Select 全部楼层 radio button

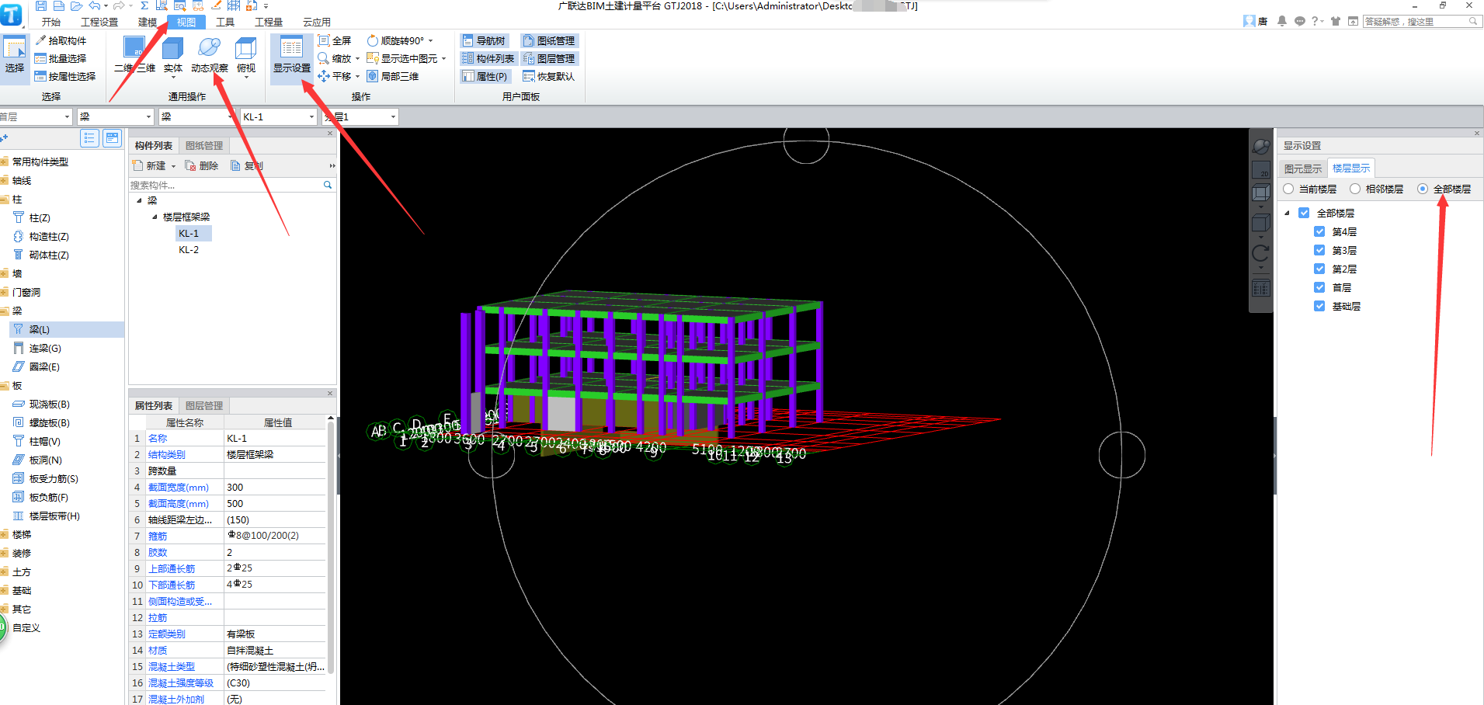point(1423,189)
